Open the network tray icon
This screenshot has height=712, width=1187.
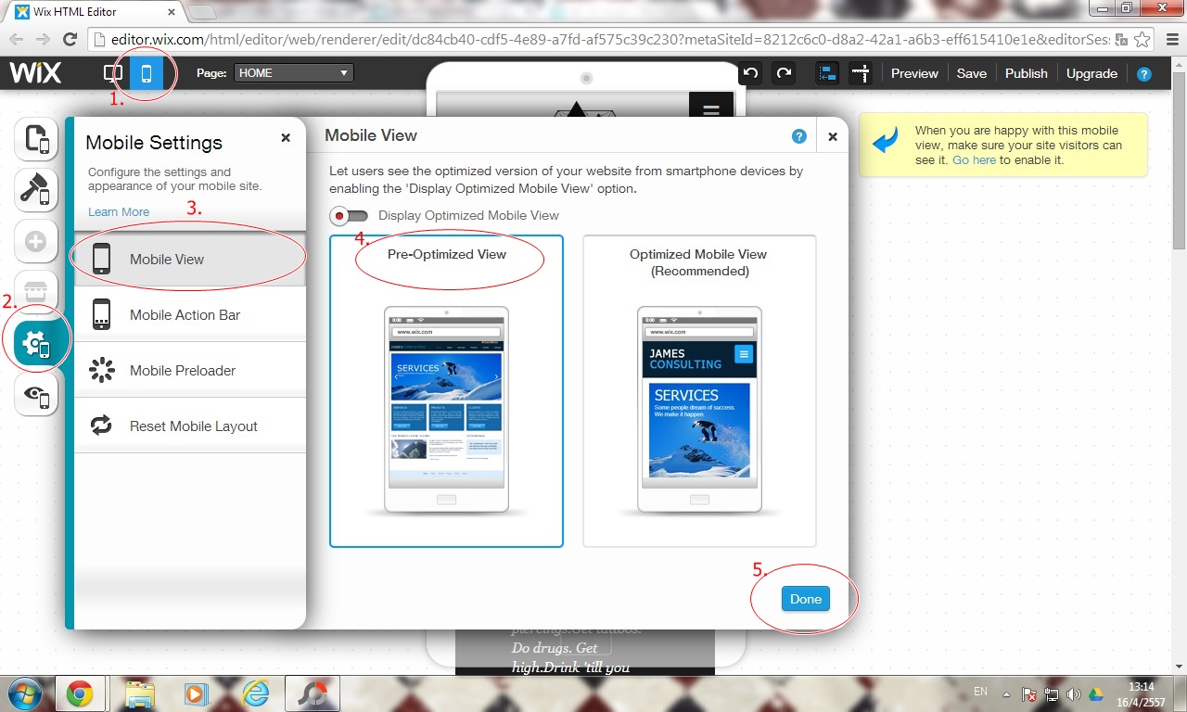point(1053,694)
